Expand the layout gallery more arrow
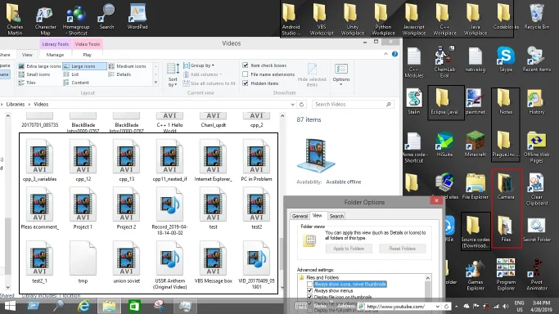This screenshot has height=314, width=559. point(156,83)
